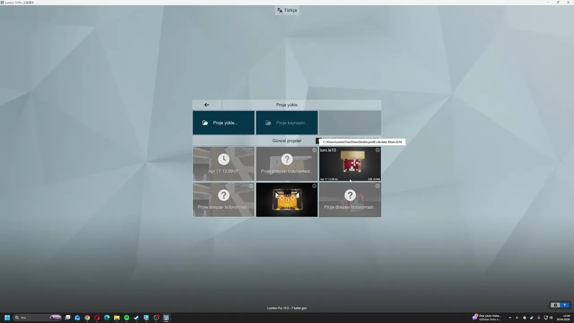
Task: Remove the missing project below the autosave tile
Action: click(x=251, y=186)
